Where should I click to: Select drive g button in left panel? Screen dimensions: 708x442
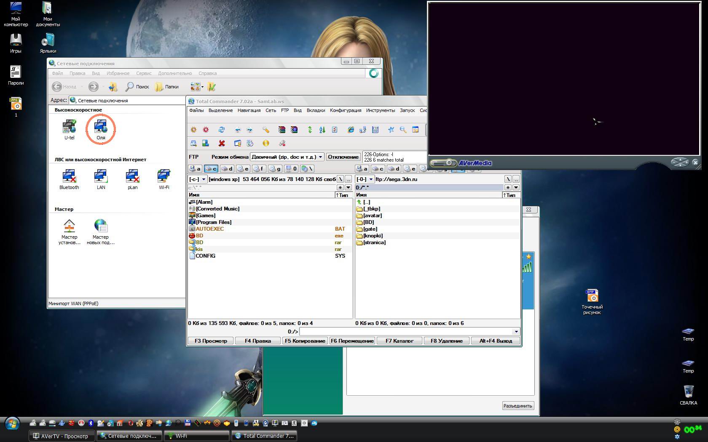[x=275, y=168]
